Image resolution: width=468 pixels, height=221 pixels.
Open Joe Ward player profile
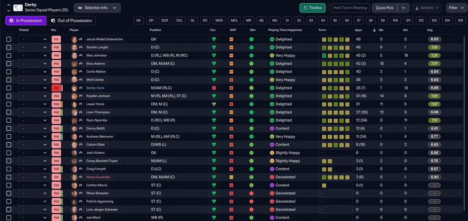93,217
